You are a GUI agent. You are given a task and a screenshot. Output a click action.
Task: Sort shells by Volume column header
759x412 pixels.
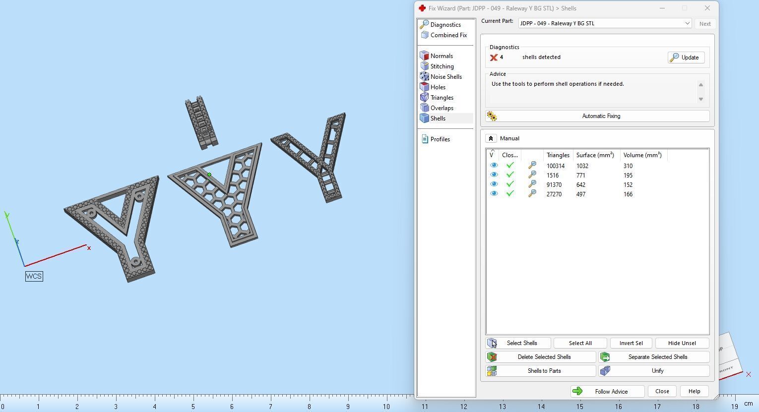(x=642, y=155)
